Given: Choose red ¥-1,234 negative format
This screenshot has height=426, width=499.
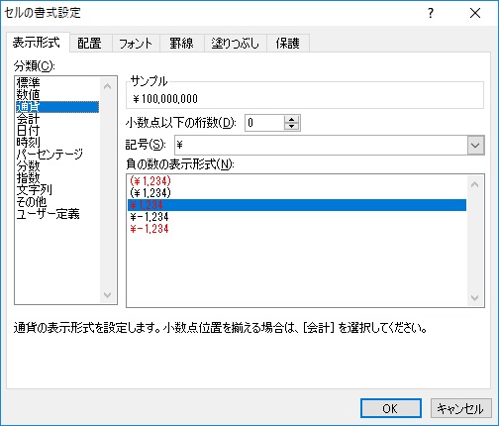Looking at the screenshot, I should 297,229.
